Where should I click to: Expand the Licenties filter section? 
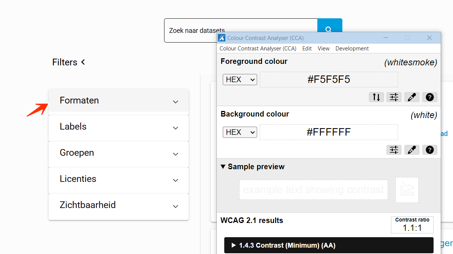click(x=118, y=179)
